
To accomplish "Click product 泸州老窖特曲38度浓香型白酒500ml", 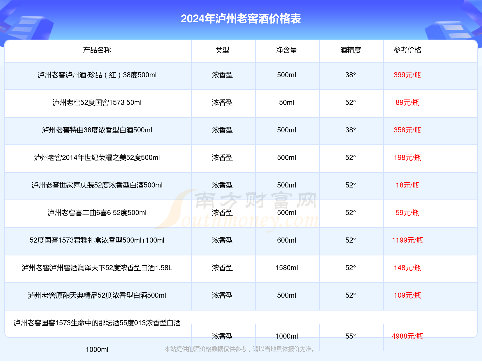I will tap(97, 130).
